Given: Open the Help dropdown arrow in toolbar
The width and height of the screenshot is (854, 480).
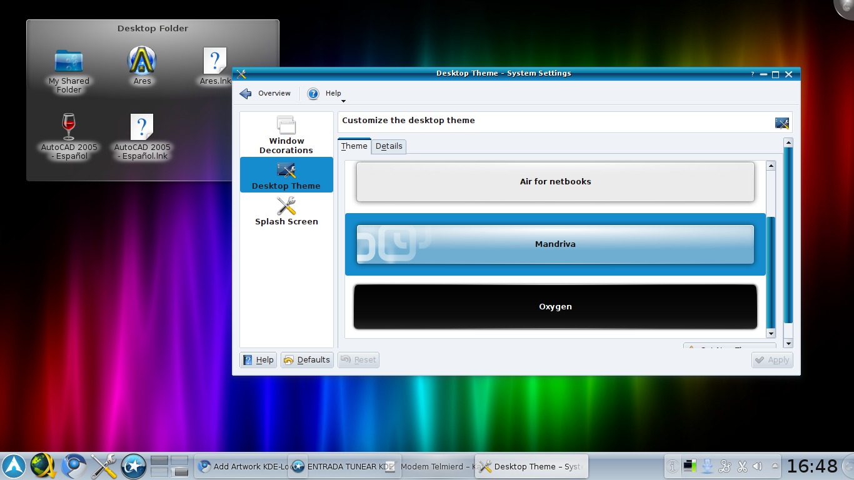Looking at the screenshot, I should click(x=343, y=101).
